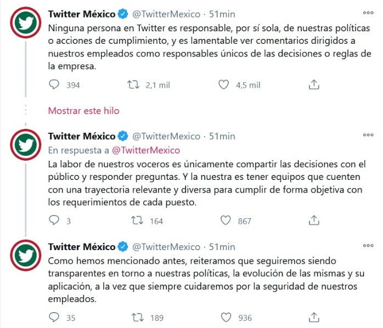Reply to the tweet with 35 replies

click(54, 317)
